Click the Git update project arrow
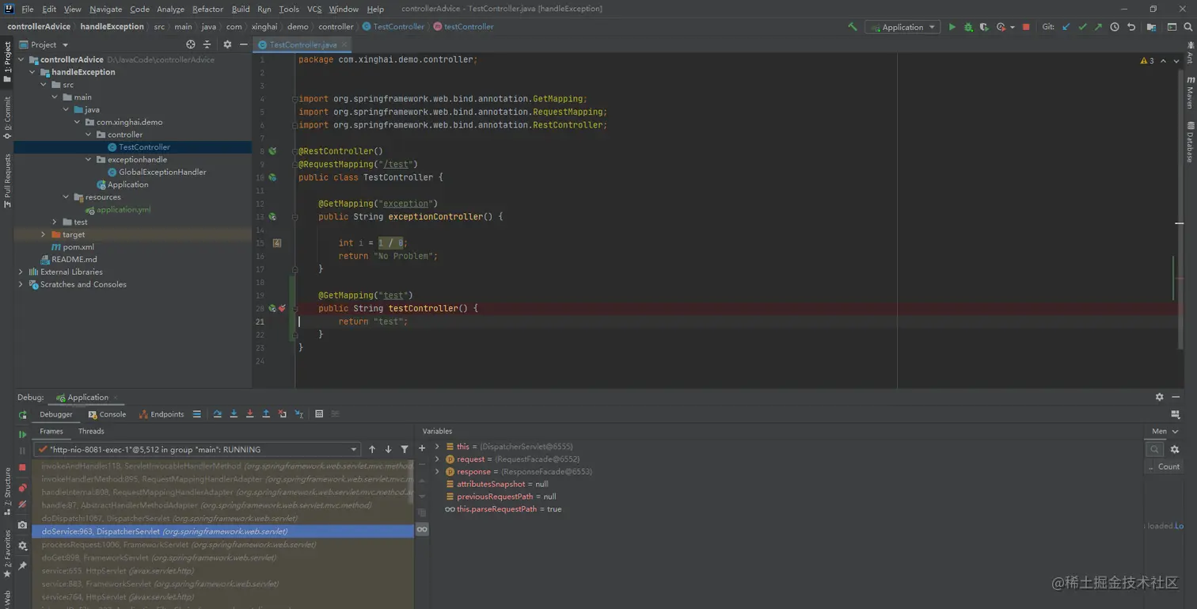This screenshot has width=1197, height=609. pos(1066,27)
